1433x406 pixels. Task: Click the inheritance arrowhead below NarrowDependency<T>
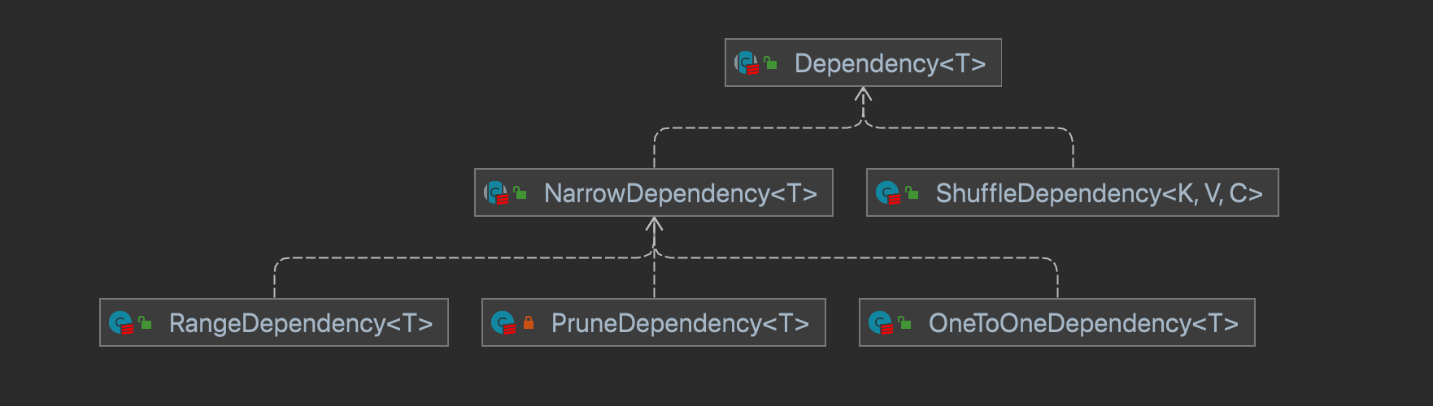coord(654,225)
